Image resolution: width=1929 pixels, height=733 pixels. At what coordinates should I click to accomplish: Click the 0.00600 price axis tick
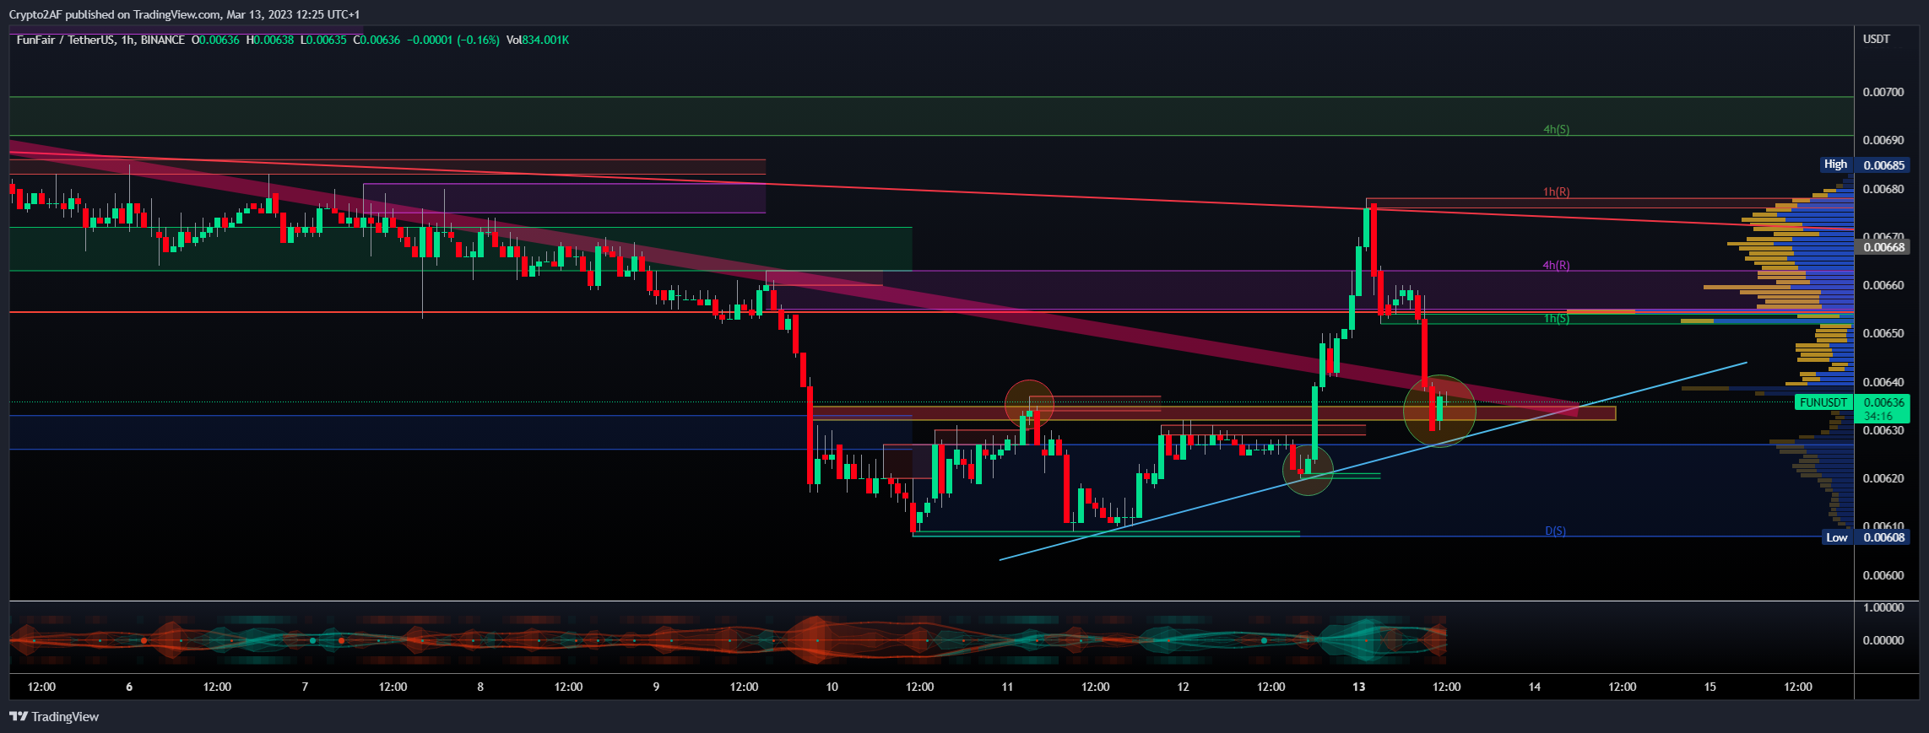pos(1883,575)
